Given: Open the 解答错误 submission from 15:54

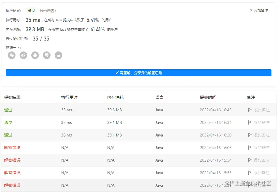Looking at the screenshot, I should coord(12,160).
